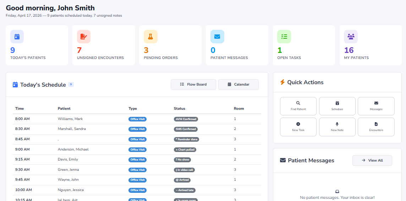Open Encounters quick action
The height and width of the screenshot is (201, 406).
pos(376,127)
